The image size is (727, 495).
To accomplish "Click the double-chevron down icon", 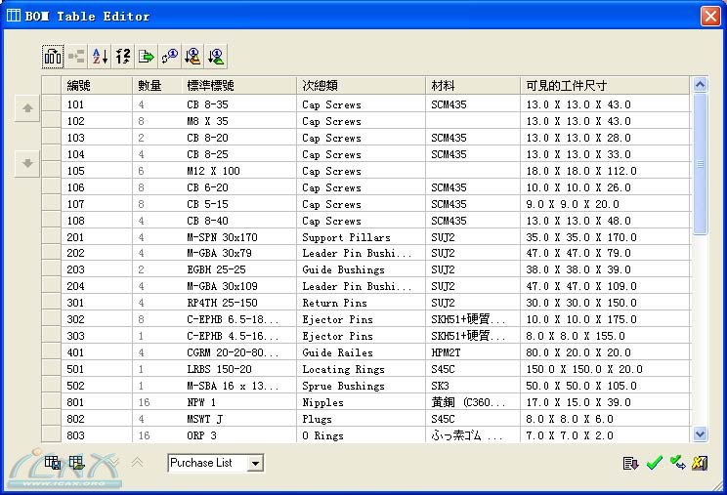I will point(113,462).
